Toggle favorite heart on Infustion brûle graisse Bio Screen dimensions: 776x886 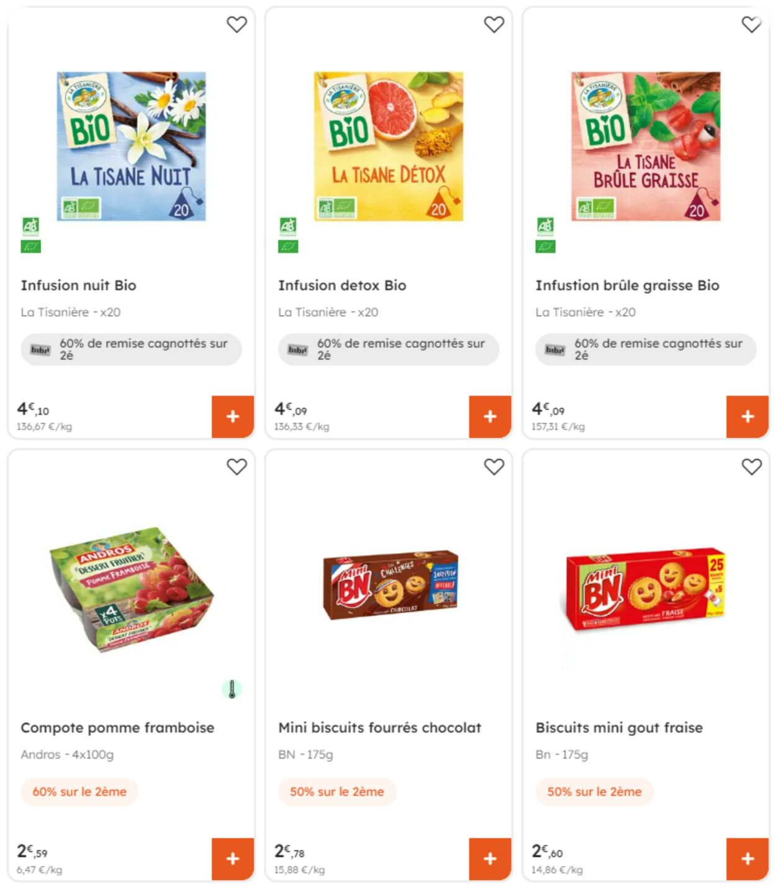[751, 25]
